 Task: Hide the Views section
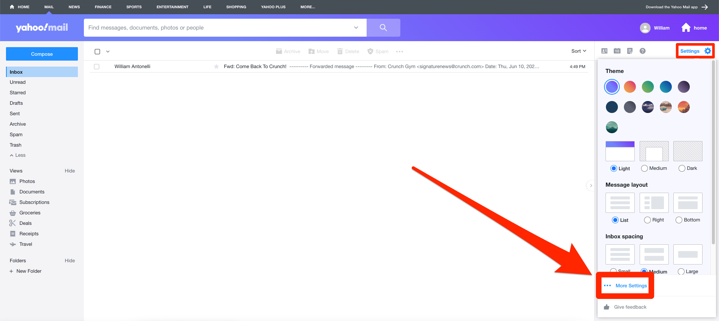coord(70,171)
